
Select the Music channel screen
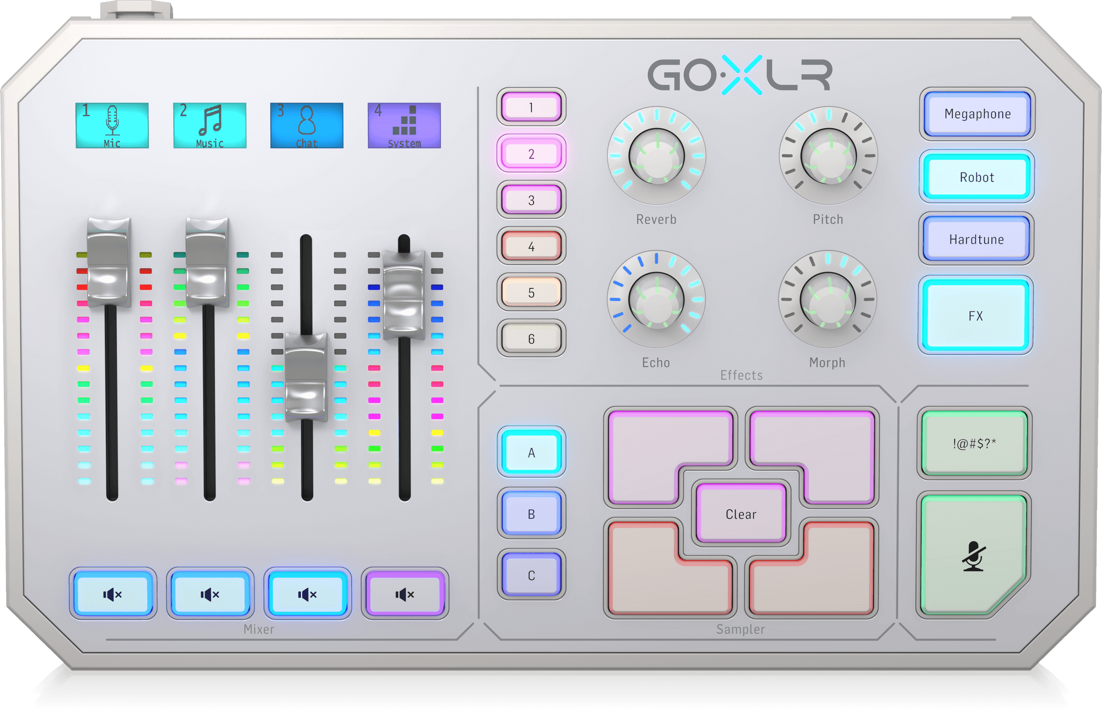click(x=209, y=125)
